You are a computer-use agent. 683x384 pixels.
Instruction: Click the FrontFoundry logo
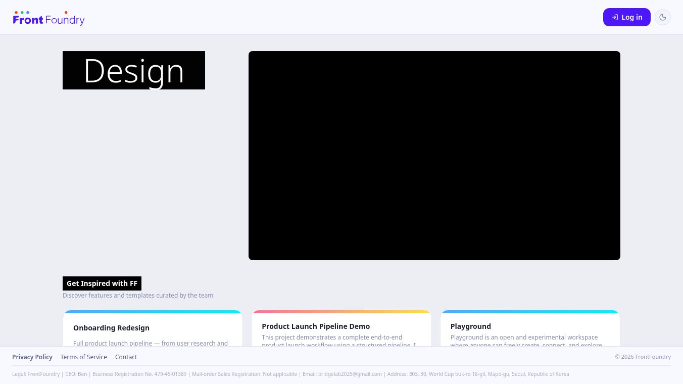click(x=48, y=18)
